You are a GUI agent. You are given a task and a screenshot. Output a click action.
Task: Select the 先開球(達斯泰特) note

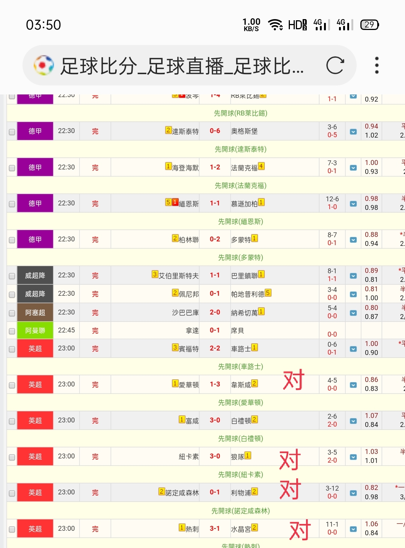click(x=241, y=149)
